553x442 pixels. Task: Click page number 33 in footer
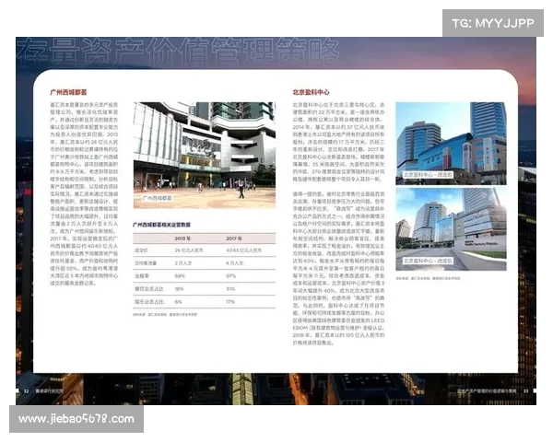526,390
